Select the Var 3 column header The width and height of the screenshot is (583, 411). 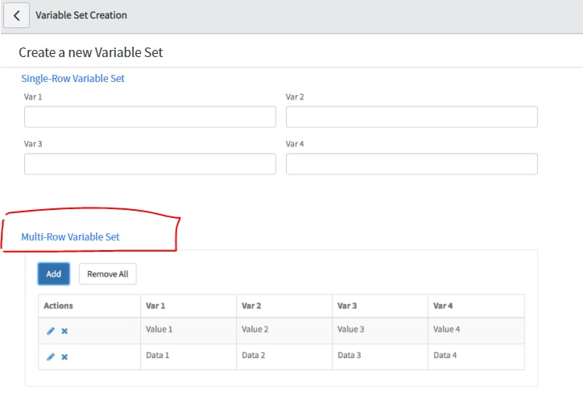point(380,306)
